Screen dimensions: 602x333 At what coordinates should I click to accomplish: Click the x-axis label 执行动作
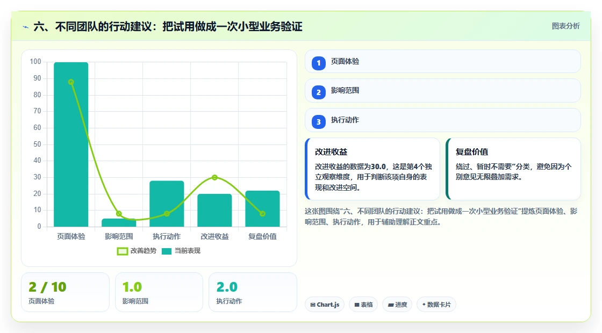point(167,236)
